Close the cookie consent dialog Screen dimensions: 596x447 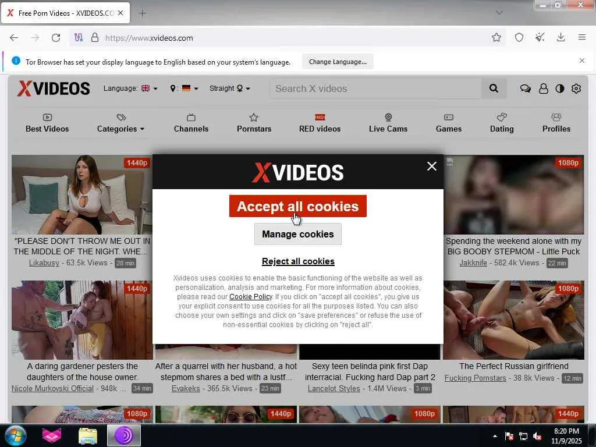[x=431, y=166]
